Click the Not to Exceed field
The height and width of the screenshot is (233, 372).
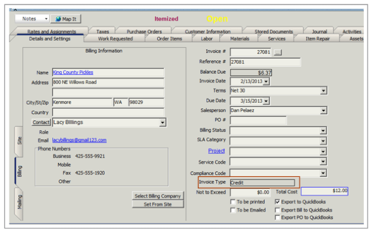250,192
